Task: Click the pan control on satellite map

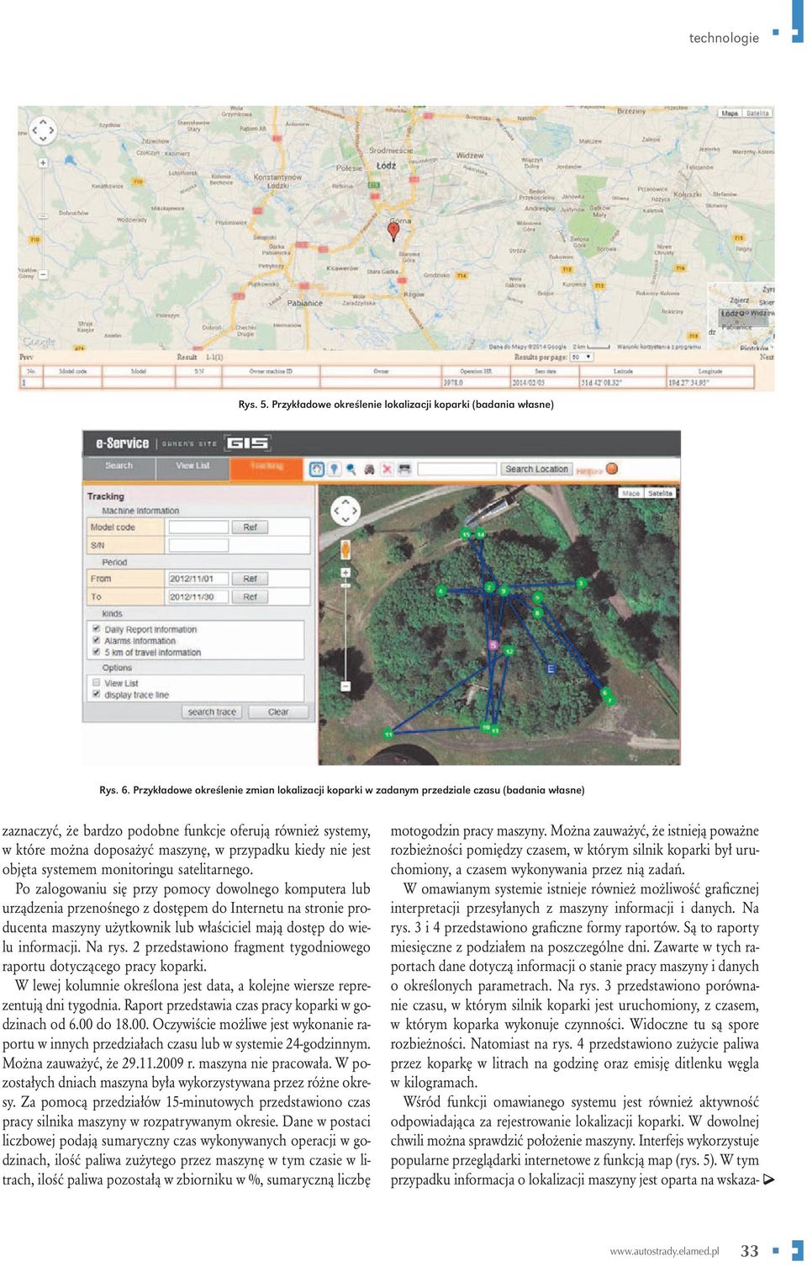Action: [x=345, y=511]
